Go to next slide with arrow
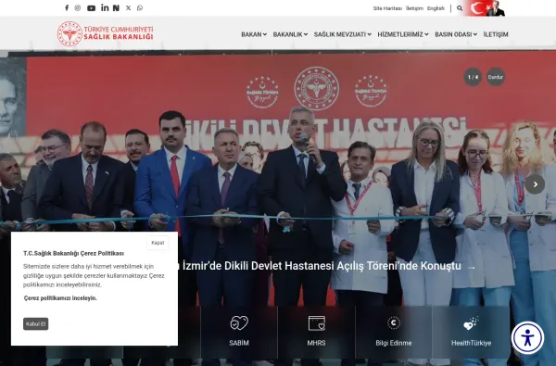The width and height of the screenshot is (556, 366). tap(535, 184)
